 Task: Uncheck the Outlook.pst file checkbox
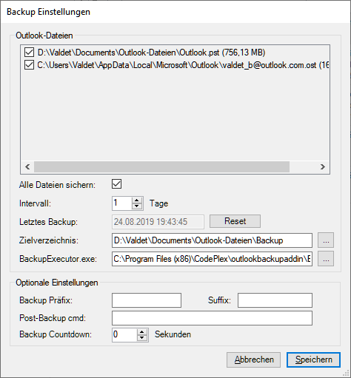[x=29, y=53]
